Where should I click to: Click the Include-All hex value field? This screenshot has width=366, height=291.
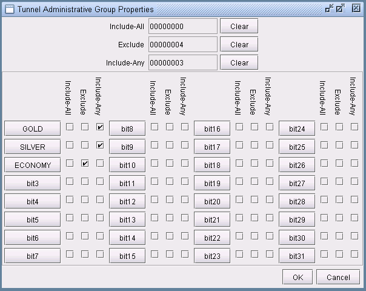(182, 26)
